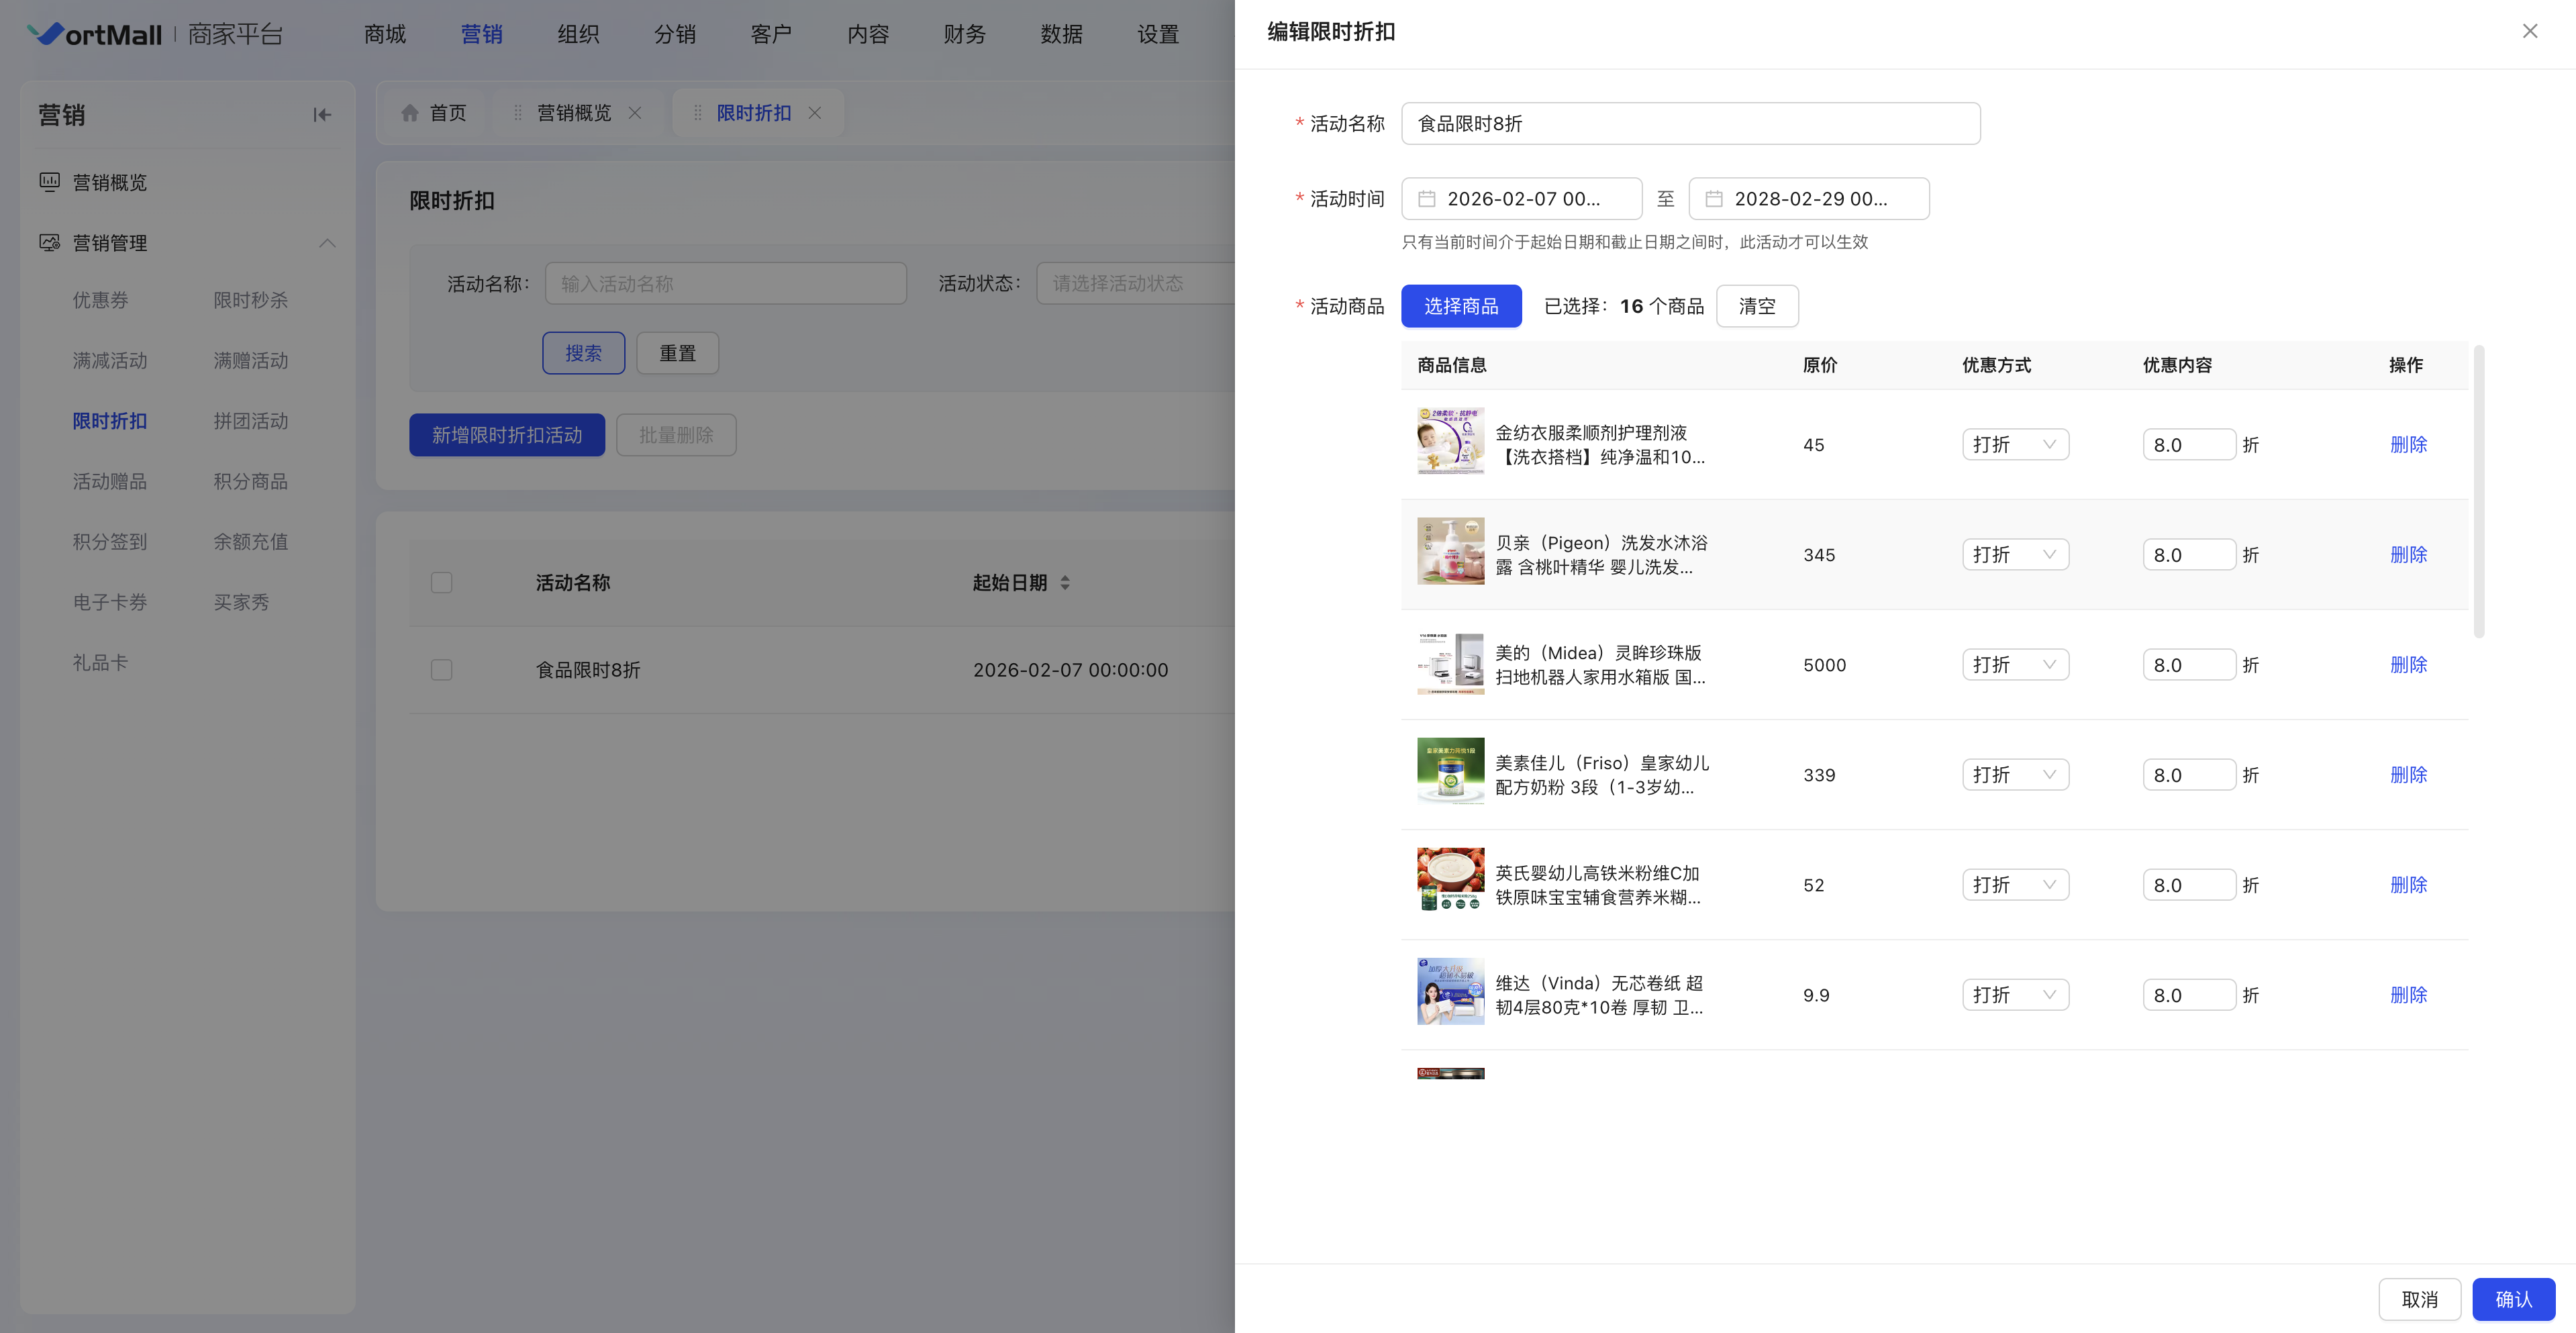Viewport: 2576px width, 1333px height.
Task: Collapse the 营销管理 menu section
Action: 327,243
